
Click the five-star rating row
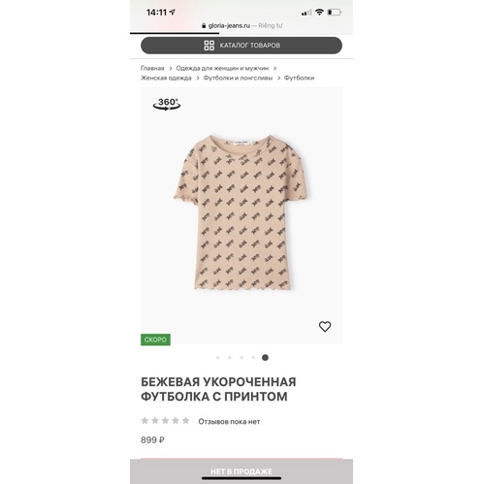(x=165, y=421)
